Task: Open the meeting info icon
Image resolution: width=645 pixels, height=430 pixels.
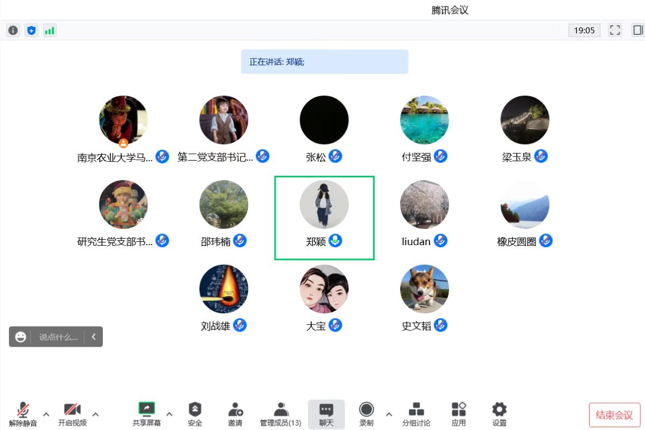Action: pyautogui.click(x=13, y=31)
